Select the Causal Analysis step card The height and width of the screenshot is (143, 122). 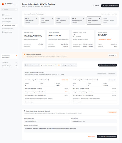47,20
